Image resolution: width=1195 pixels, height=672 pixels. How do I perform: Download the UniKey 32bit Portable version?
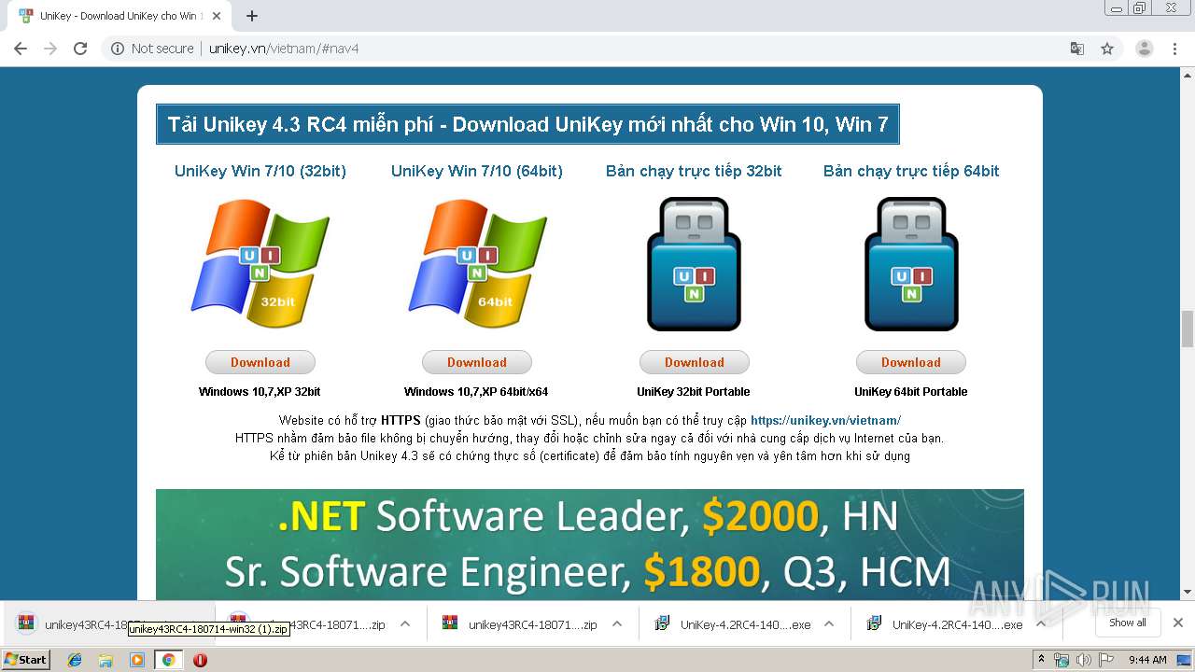click(x=694, y=362)
